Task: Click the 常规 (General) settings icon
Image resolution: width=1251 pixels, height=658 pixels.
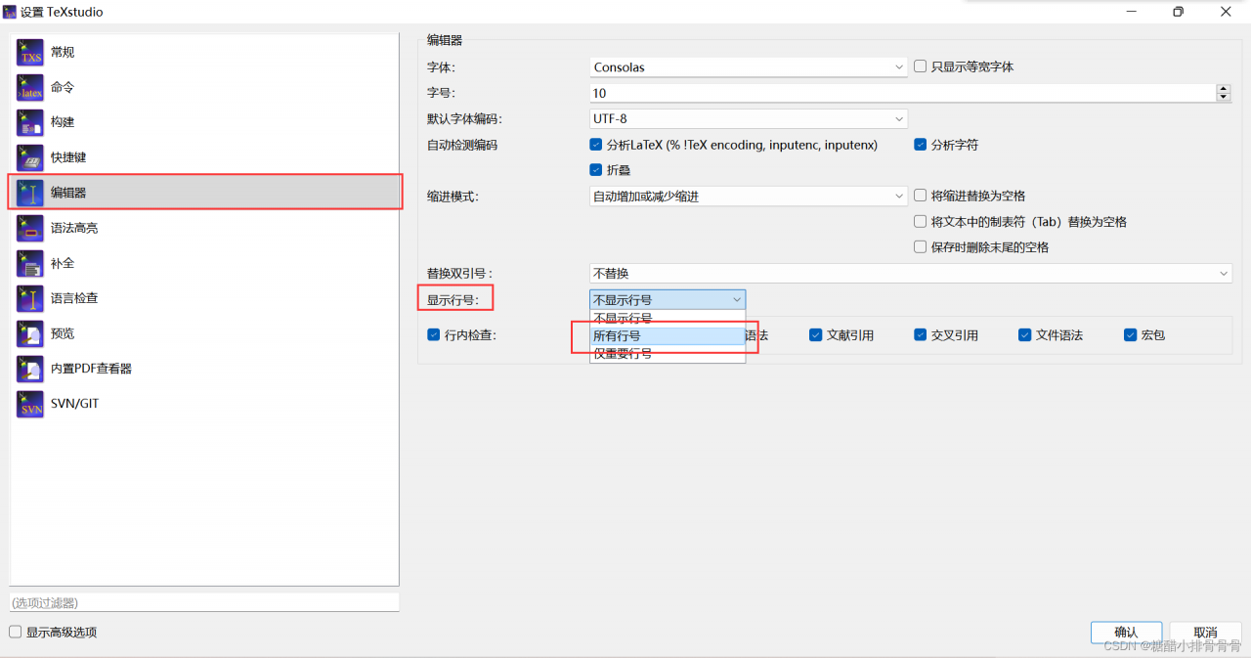Action: pos(30,53)
